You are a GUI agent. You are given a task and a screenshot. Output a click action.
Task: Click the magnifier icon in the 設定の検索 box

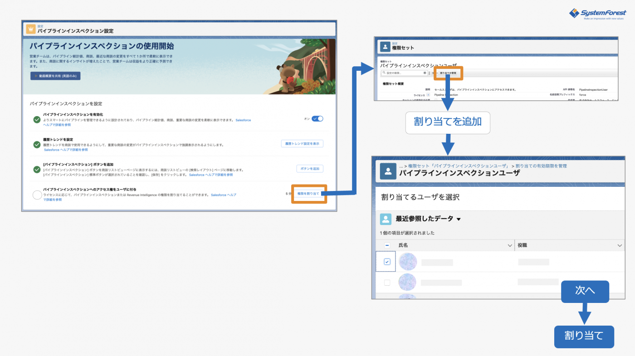(384, 73)
